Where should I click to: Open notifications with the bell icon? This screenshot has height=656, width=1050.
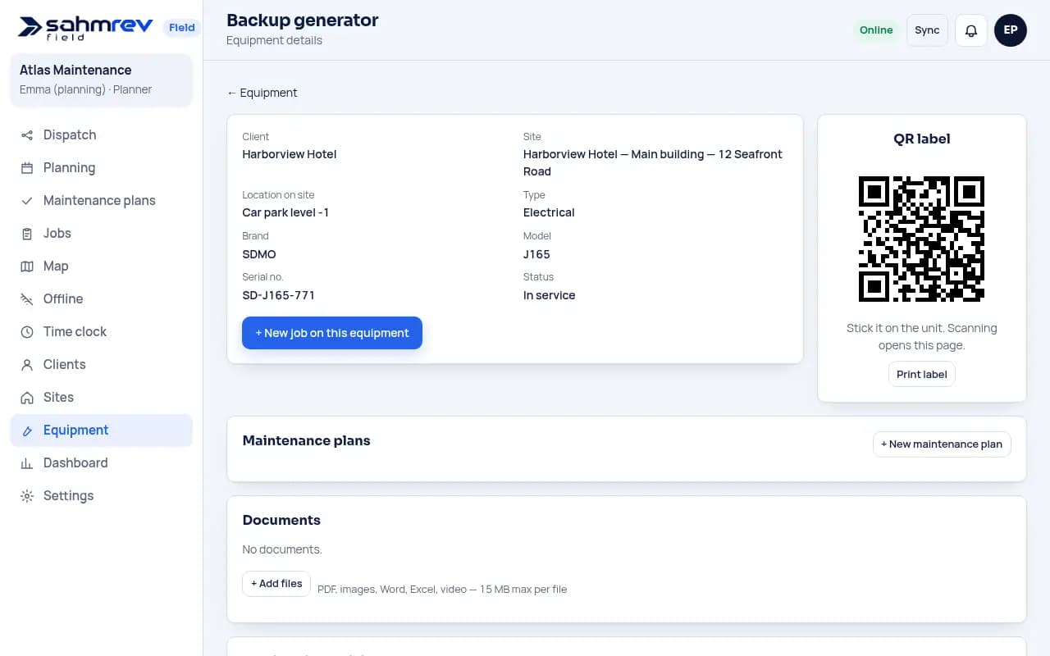[x=971, y=30]
